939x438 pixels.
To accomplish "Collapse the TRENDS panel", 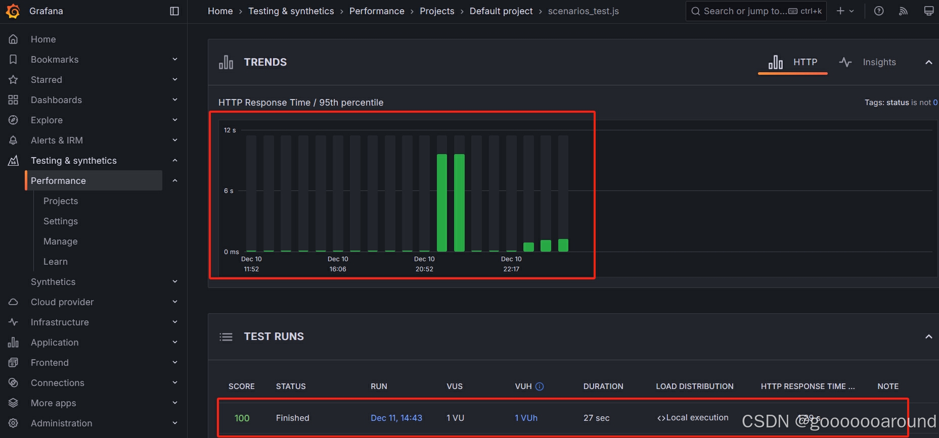I will (928, 62).
